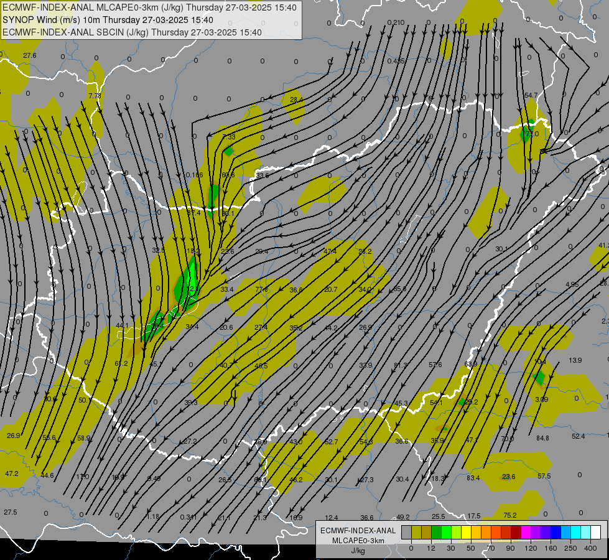Click the 0.341 value on the map
This screenshot has width=609, height=560.
click(x=188, y=517)
